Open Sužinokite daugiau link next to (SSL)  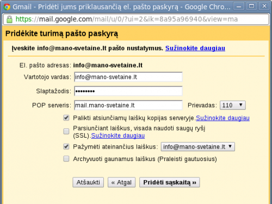118,135
